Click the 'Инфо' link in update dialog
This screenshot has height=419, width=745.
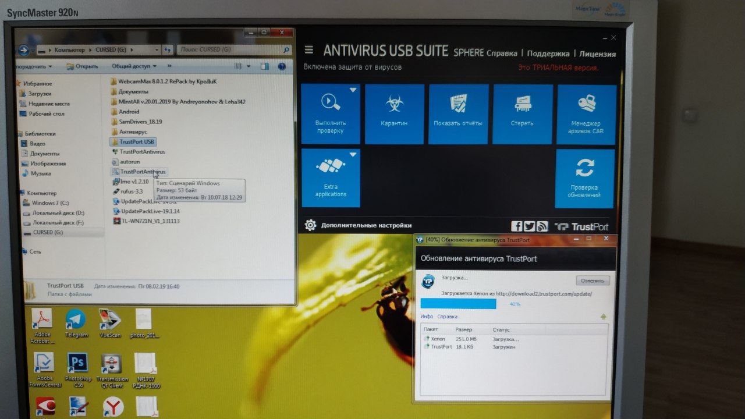[427, 317]
